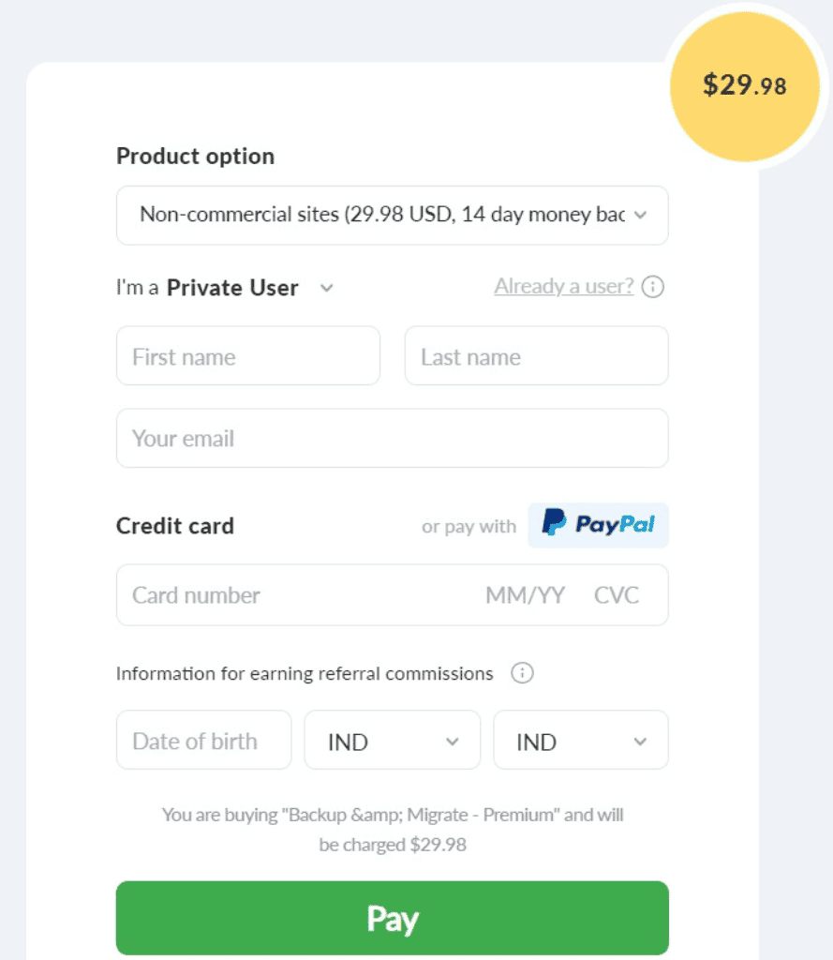Focus the Last name field
The height and width of the screenshot is (960, 833).
point(536,355)
